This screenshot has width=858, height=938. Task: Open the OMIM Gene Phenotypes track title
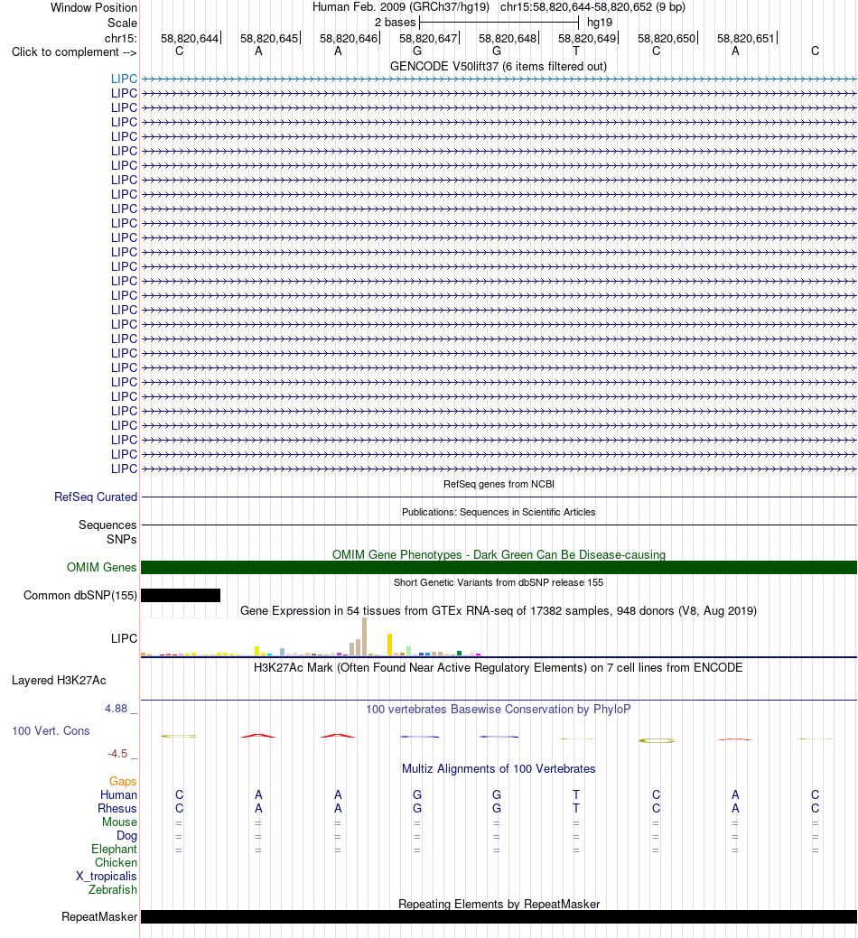click(499, 554)
